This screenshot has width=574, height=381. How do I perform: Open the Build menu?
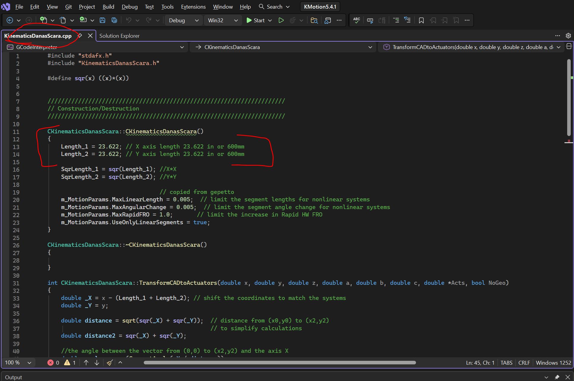108,7
